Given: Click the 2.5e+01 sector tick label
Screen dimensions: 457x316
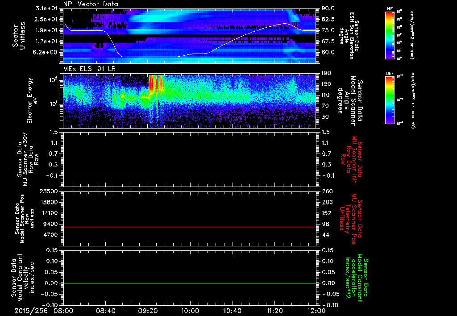Looking at the screenshot, I should 46,19.
